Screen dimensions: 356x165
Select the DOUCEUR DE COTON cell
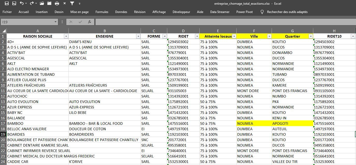click(105, 129)
